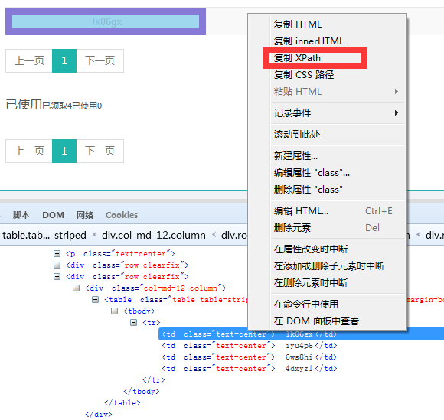
Task: Choose 编辑 HTML... Ctrl+E entry
Action: (338, 211)
